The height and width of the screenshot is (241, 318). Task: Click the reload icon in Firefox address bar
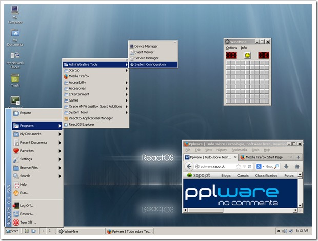(x=249, y=167)
